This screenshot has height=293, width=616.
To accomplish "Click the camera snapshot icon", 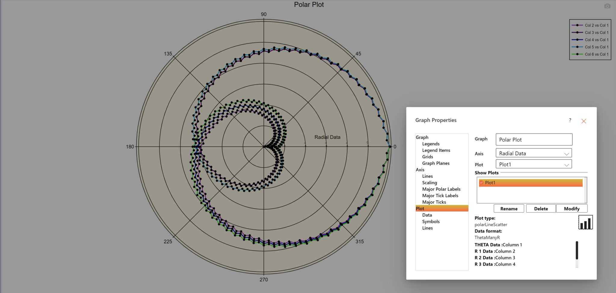I will tap(607, 6).
